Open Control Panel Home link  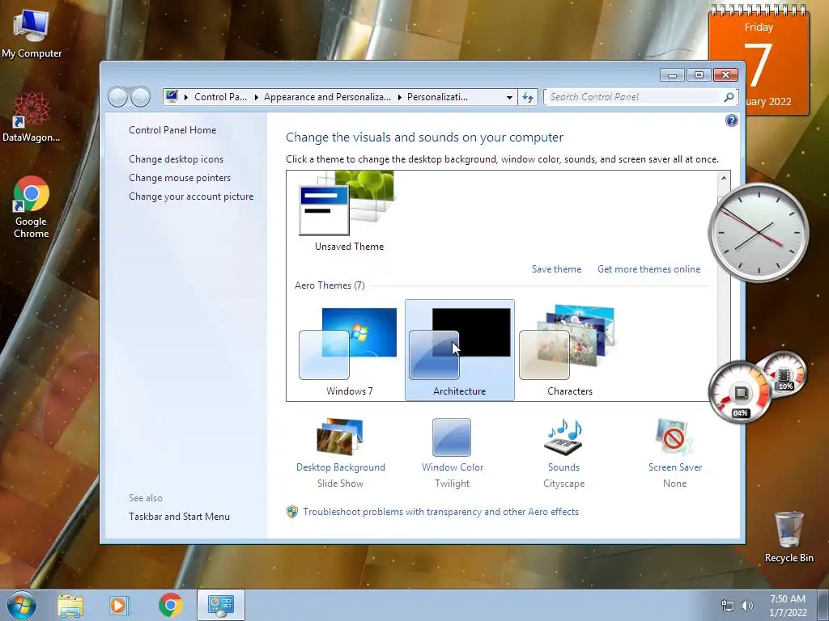click(172, 130)
